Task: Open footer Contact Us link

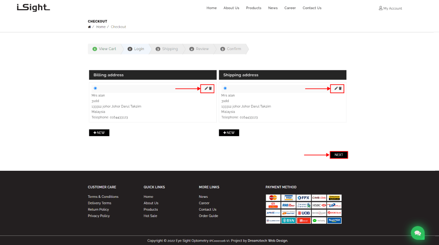Action: click(208, 210)
